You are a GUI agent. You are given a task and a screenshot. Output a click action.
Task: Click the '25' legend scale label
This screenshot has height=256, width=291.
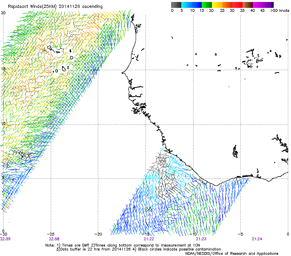[x=222, y=11]
